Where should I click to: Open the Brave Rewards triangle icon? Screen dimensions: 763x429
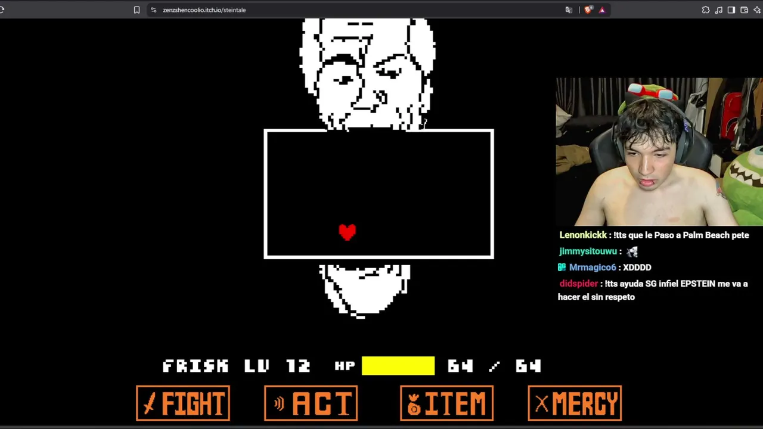pos(602,10)
